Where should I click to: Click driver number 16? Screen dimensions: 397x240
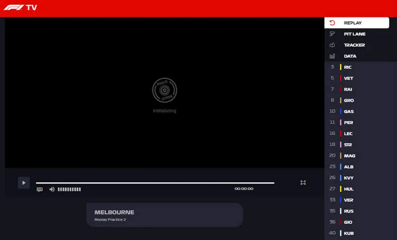[332, 134]
